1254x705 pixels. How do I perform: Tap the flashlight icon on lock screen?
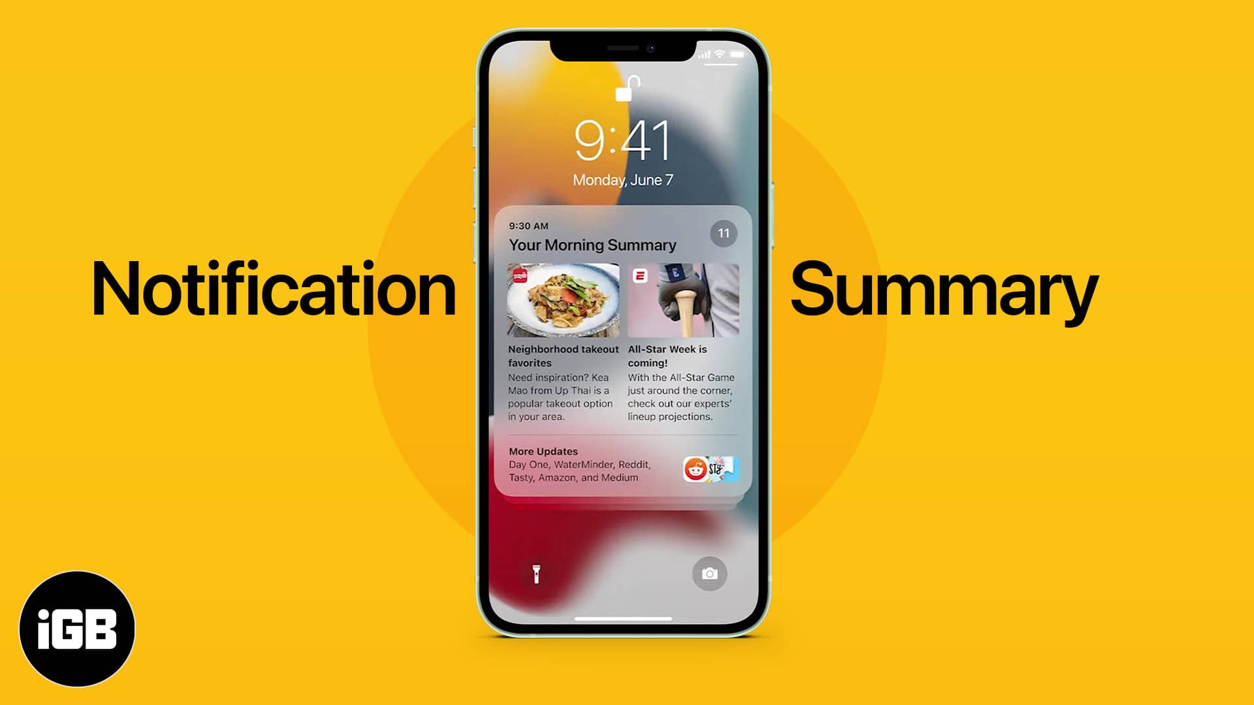(x=536, y=573)
